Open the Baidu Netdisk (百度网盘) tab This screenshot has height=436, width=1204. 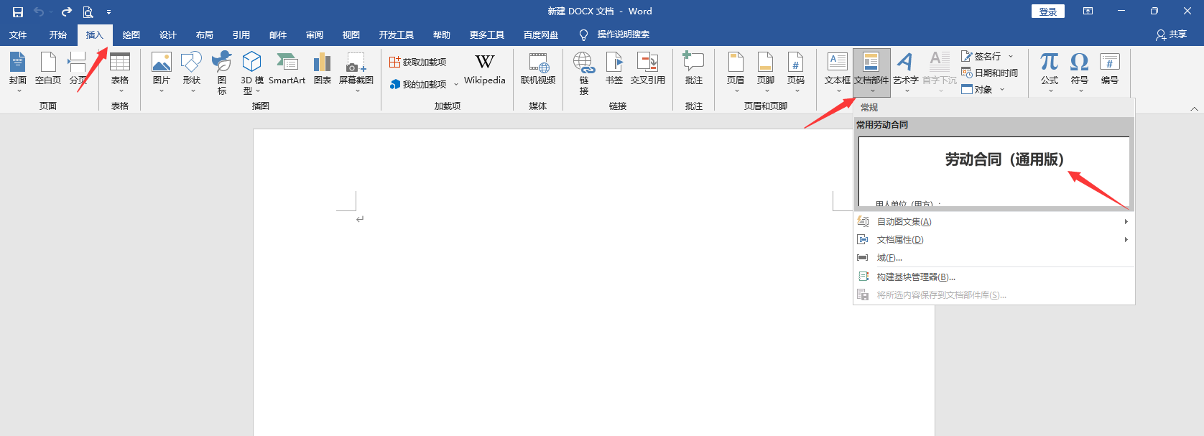541,34
